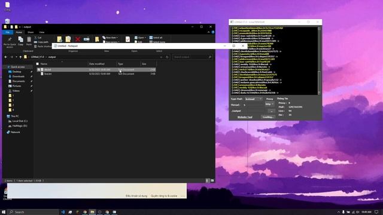The width and height of the screenshot is (383, 215).
Task: Click the Cut command in ribbon
Action: [38, 38]
